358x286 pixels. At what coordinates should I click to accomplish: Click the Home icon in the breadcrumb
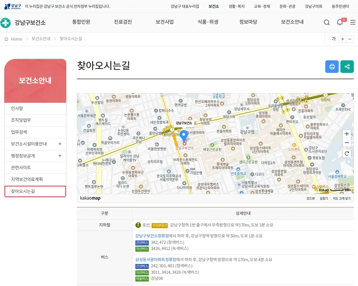tap(6, 39)
